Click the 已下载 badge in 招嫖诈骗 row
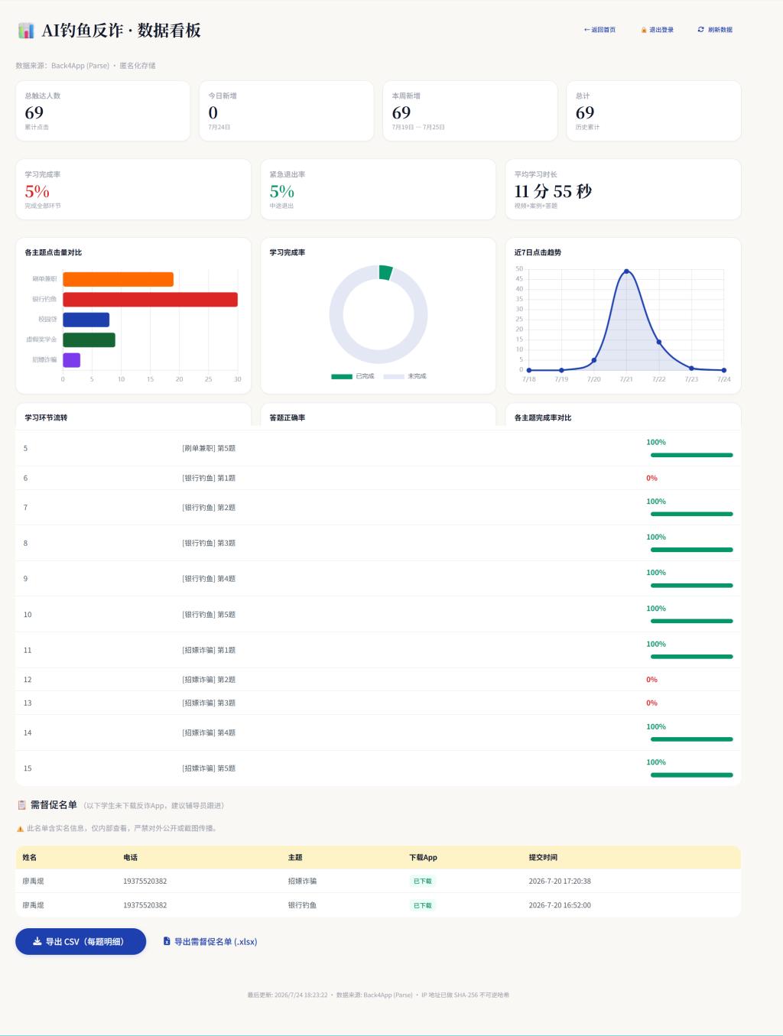 pyautogui.click(x=422, y=881)
